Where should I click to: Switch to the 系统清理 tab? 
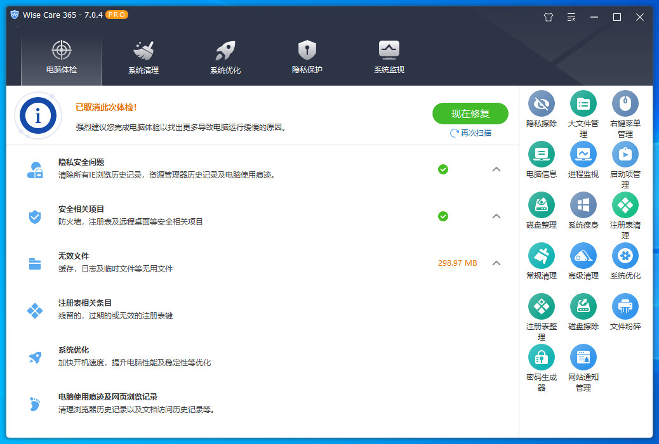[143, 59]
